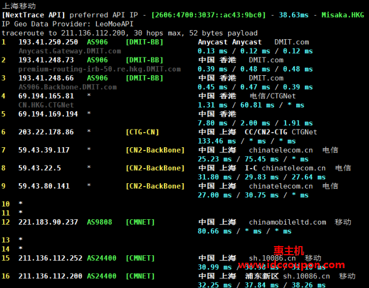Click latency '31.80 ms / 29.83 ms / 27.64 ms'
This screenshot has height=288, width=369.
[261, 177]
